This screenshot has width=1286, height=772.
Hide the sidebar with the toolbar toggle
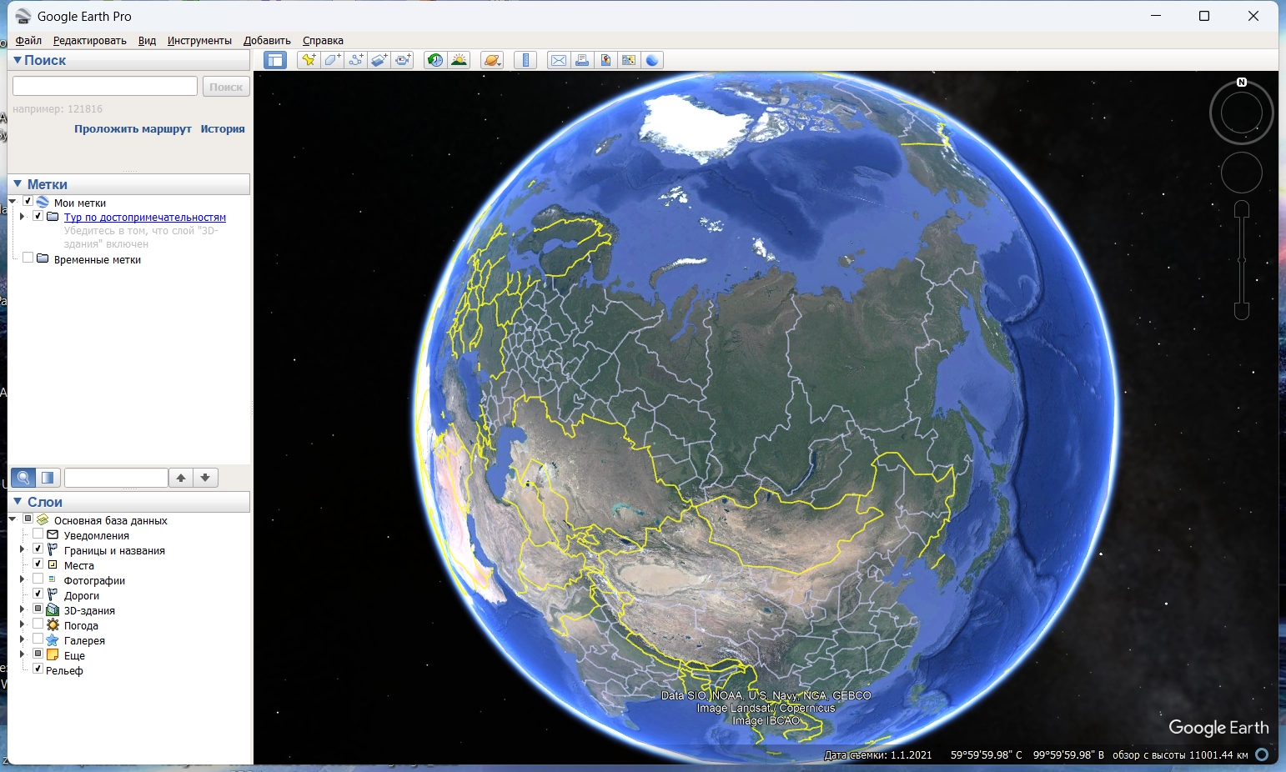pos(275,60)
